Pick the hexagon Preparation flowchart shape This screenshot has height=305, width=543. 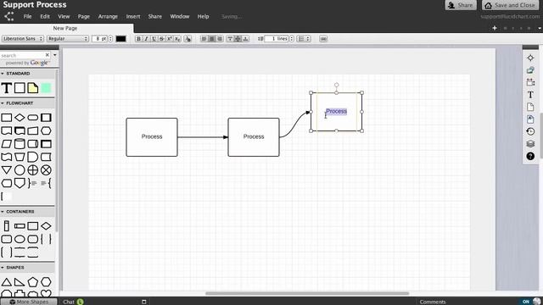click(x=46, y=130)
